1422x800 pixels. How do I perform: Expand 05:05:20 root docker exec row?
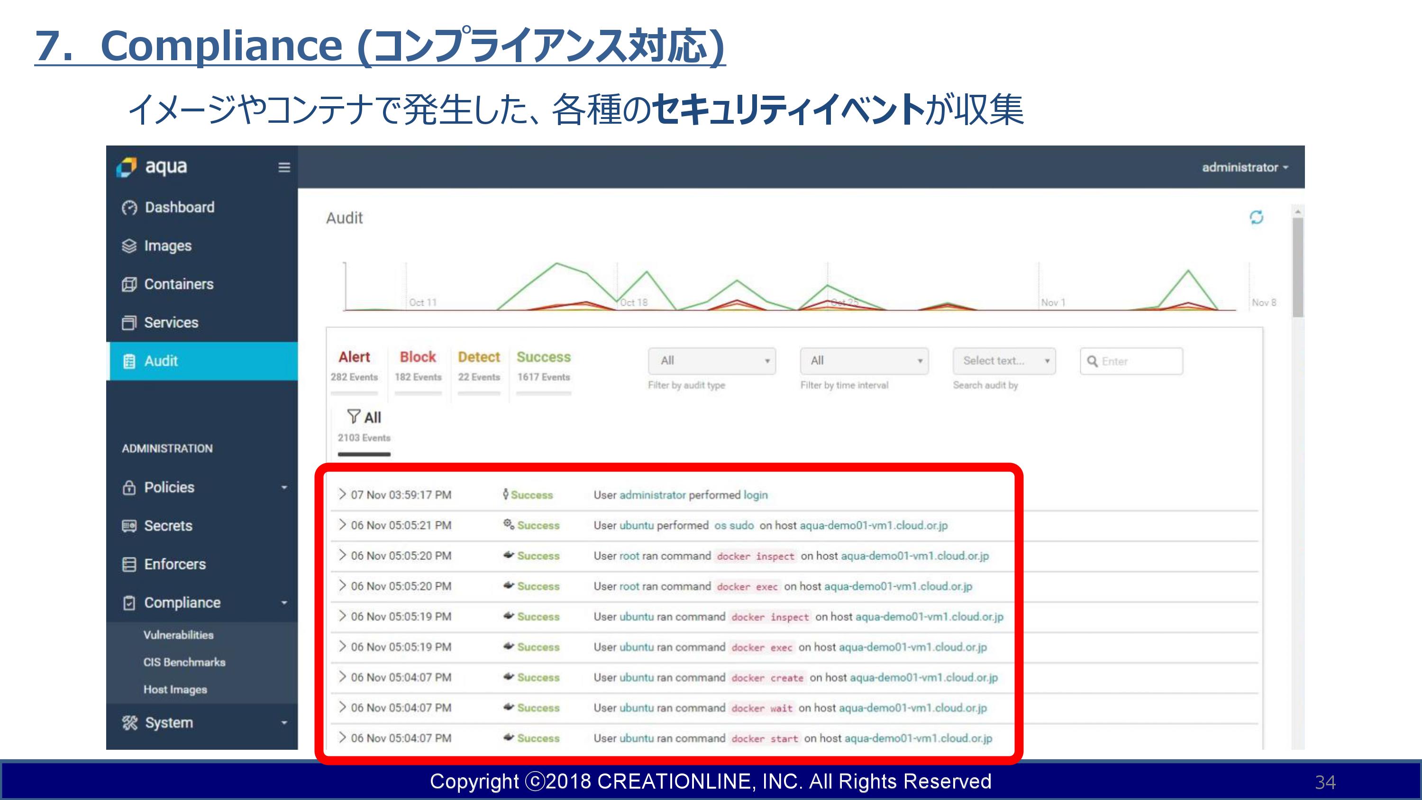click(342, 585)
